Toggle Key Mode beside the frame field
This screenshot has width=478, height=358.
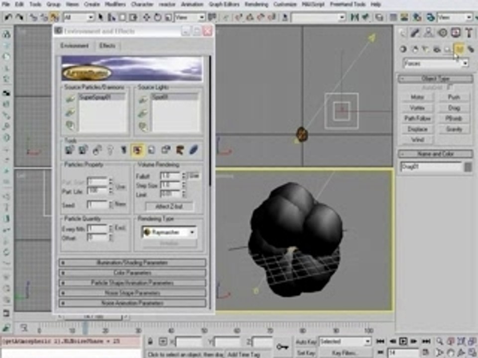381,353
